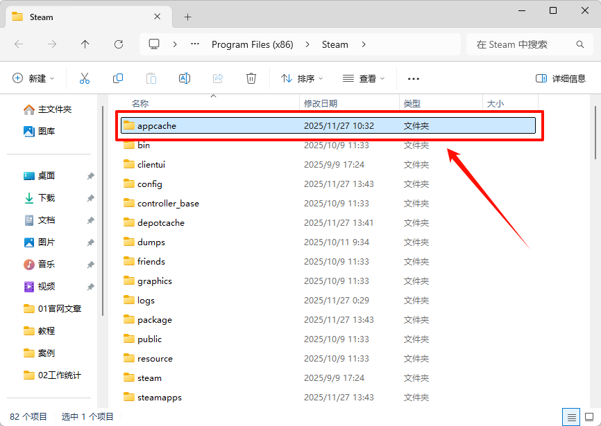Click the Share icon in the toolbar
The image size is (601, 426).
pyautogui.click(x=217, y=78)
